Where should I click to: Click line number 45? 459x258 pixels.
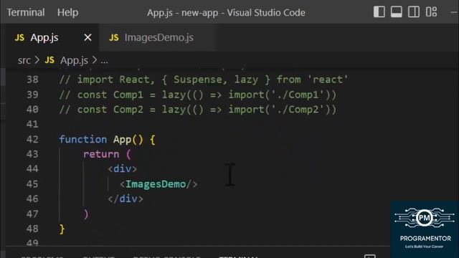click(x=32, y=184)
